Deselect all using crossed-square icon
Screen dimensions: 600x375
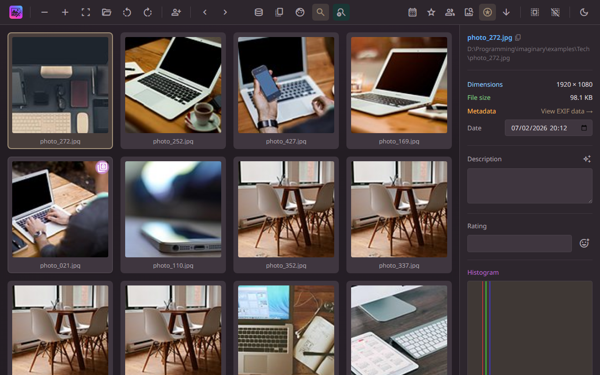(x=555, y=12)
